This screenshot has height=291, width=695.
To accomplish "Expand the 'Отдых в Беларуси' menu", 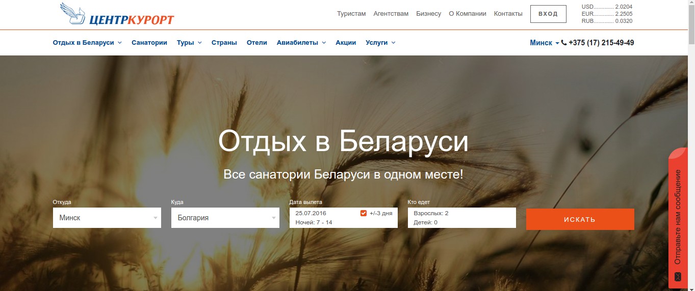I will click(87, 43).
